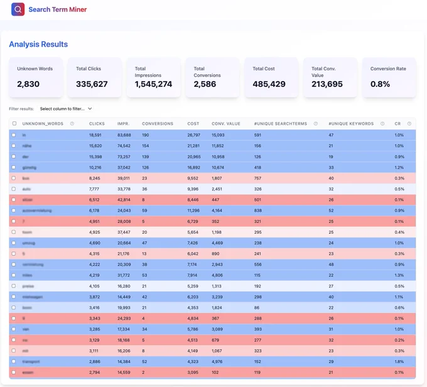Viewport: 427px width, 387px height.
Task: Click impressions value 19,993
Action: (124, 308)
